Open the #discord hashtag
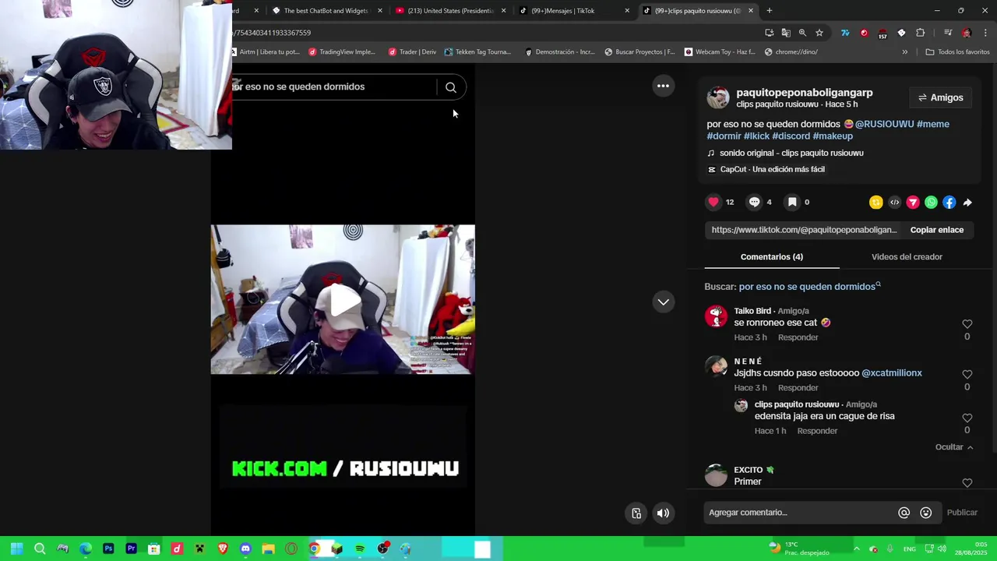Screen dimensions: 997x561 (x=791, y=136)
